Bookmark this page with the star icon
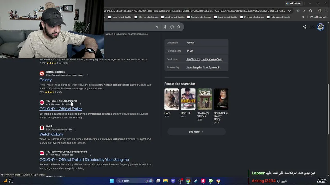This screenshot has height=185, width=330. pyautogui.click(x=290, y=11)
